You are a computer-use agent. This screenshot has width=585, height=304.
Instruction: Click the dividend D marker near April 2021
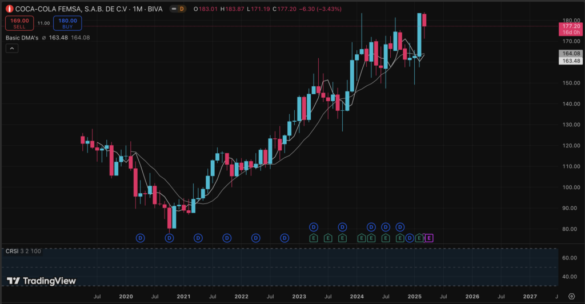pos(198,238)
